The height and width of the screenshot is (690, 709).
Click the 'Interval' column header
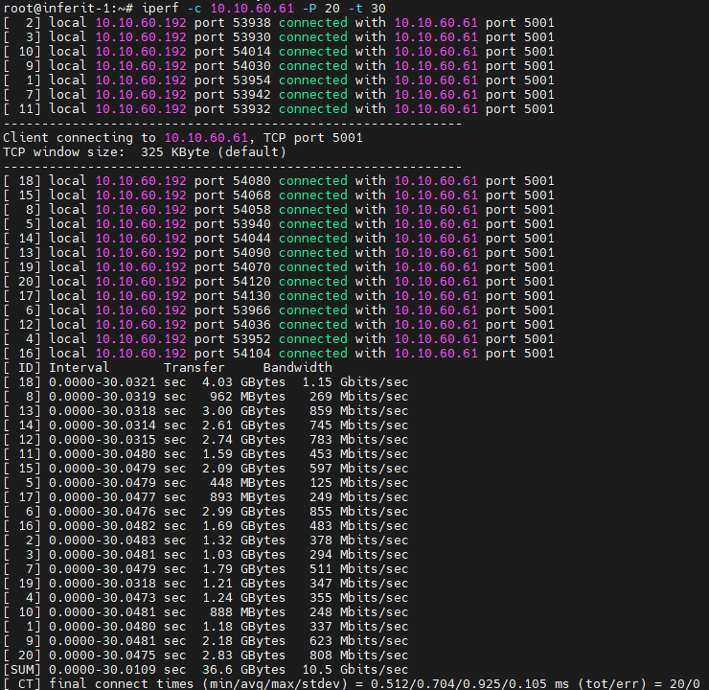coord(80,368)
